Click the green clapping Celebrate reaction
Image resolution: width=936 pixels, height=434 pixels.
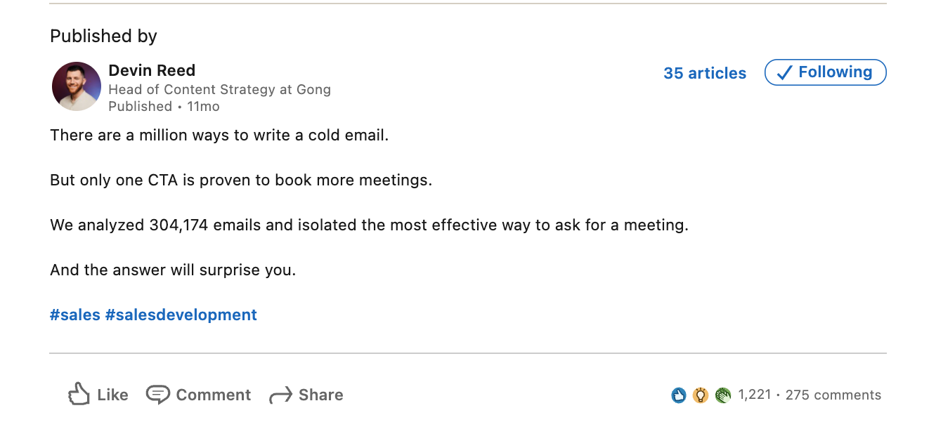[722, 395]
